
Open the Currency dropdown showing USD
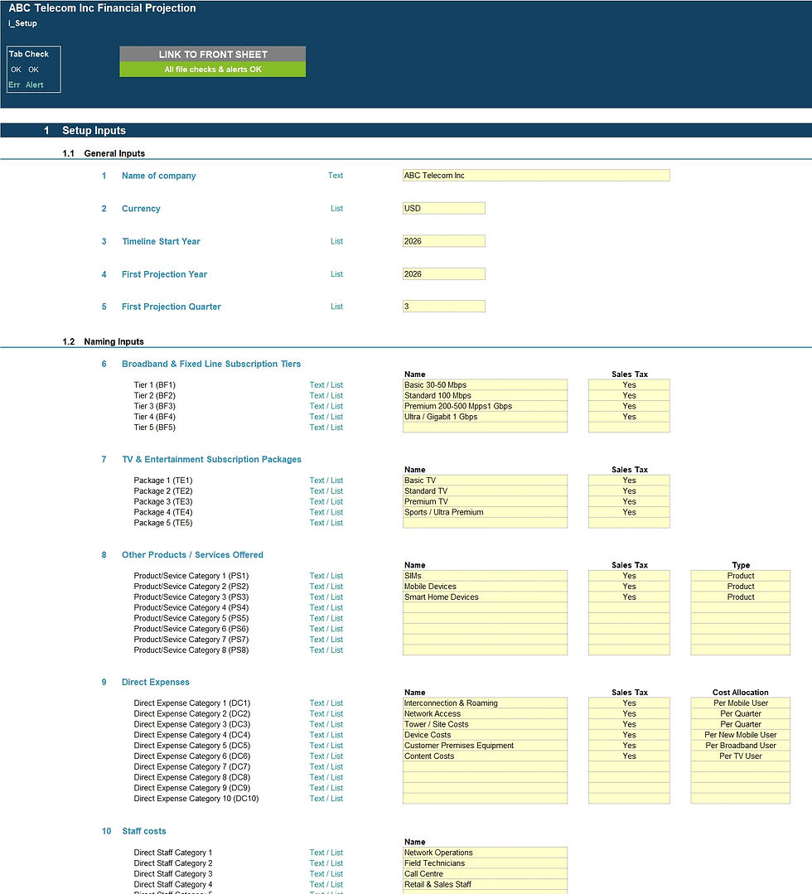[x=443, y=208]
